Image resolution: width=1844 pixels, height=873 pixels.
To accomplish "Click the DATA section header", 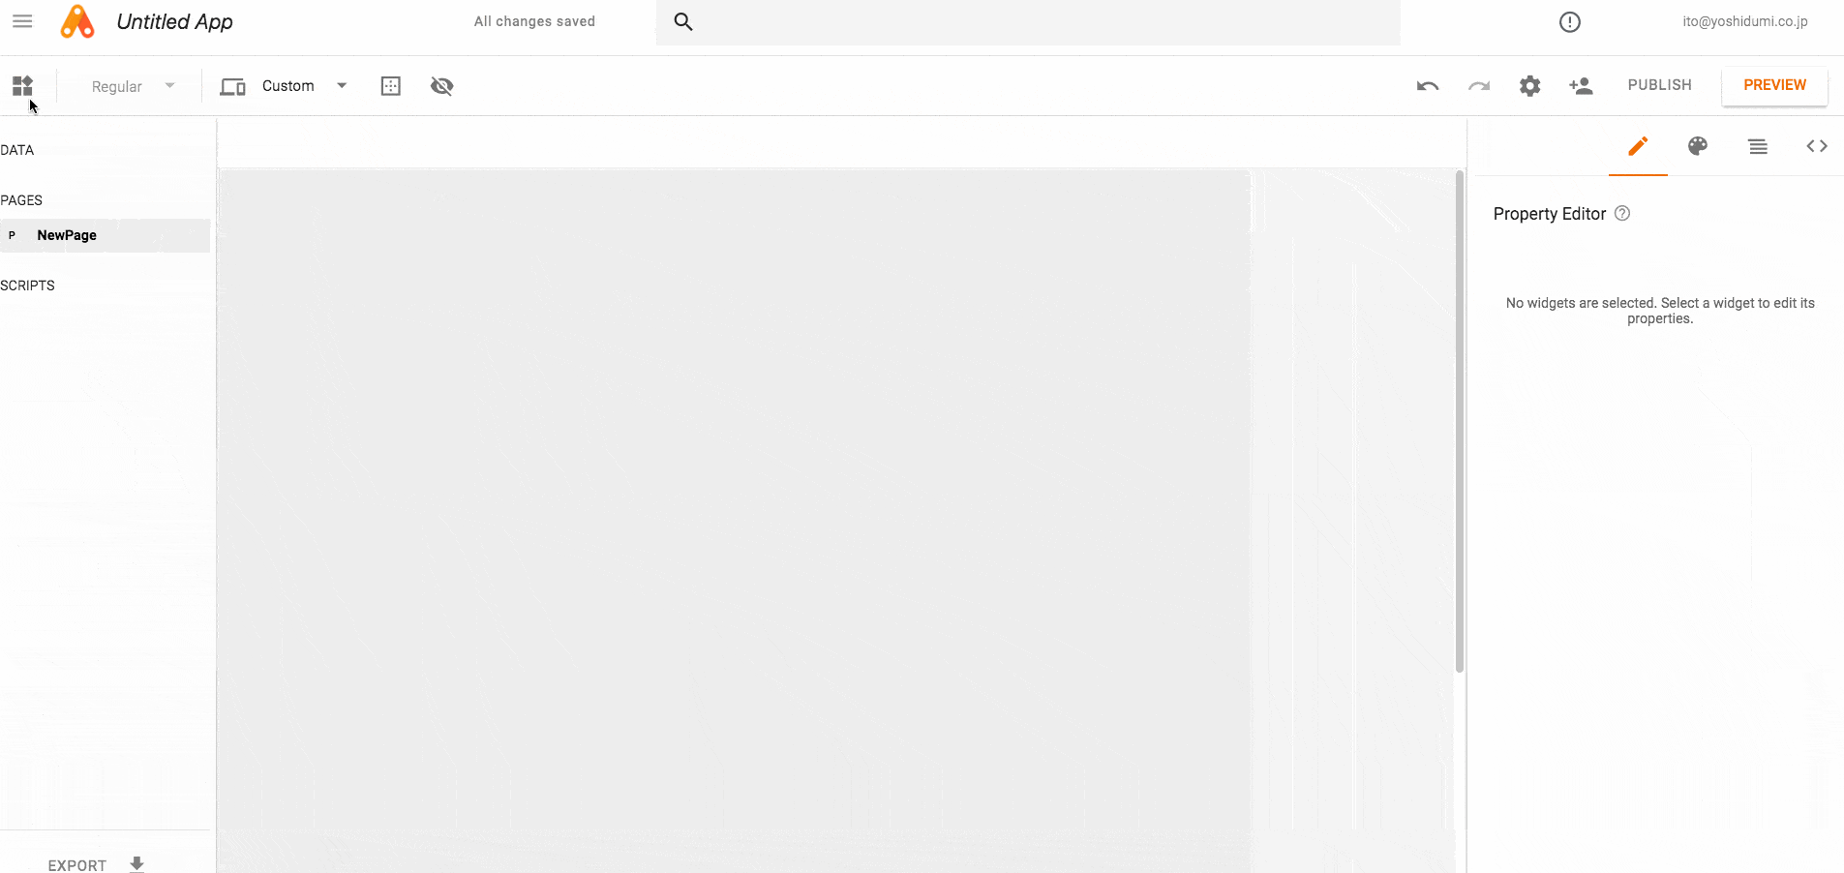I will click(17, 150).
